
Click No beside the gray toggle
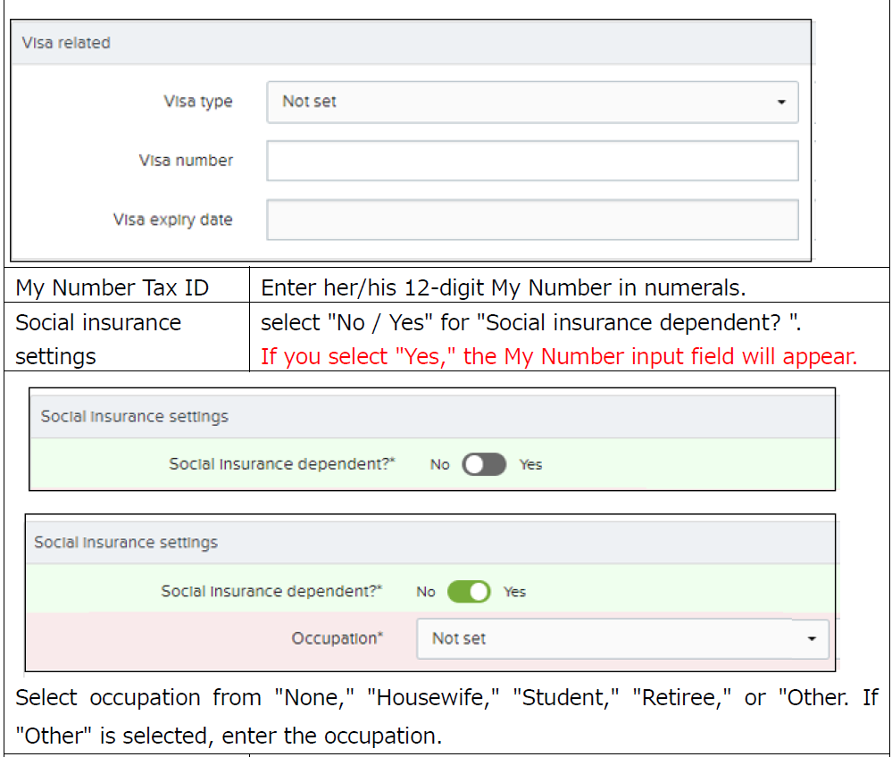tap(439, 465)
